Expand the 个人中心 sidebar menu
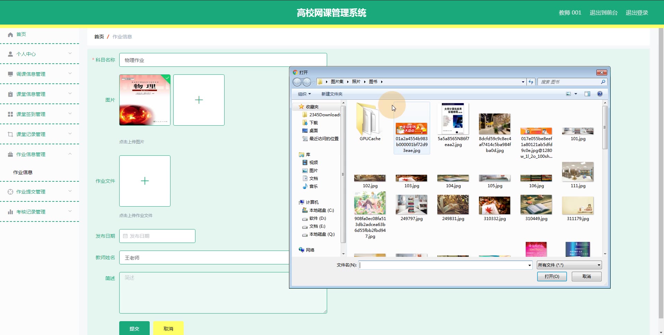664x335 pixels. pyautogui.click(x=40, y=54)
